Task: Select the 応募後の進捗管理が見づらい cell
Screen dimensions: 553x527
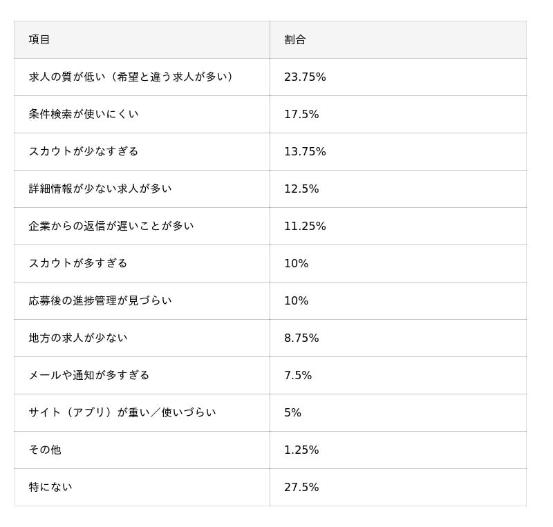Action: (x=100, y=300)
